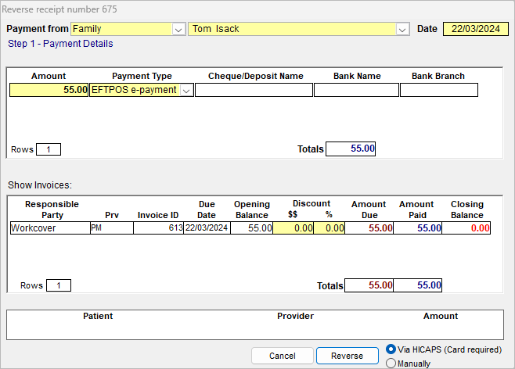
Task: Click invoice ID 613 cell
Action: click(158, 228)
